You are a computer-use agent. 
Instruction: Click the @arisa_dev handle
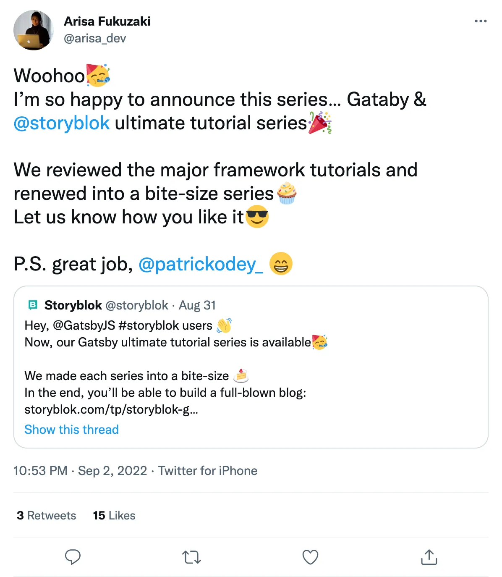coord(94,38)
